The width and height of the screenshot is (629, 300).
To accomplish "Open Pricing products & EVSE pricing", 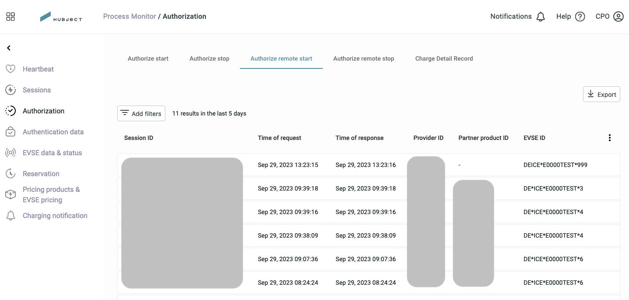I will pos(51,194).
